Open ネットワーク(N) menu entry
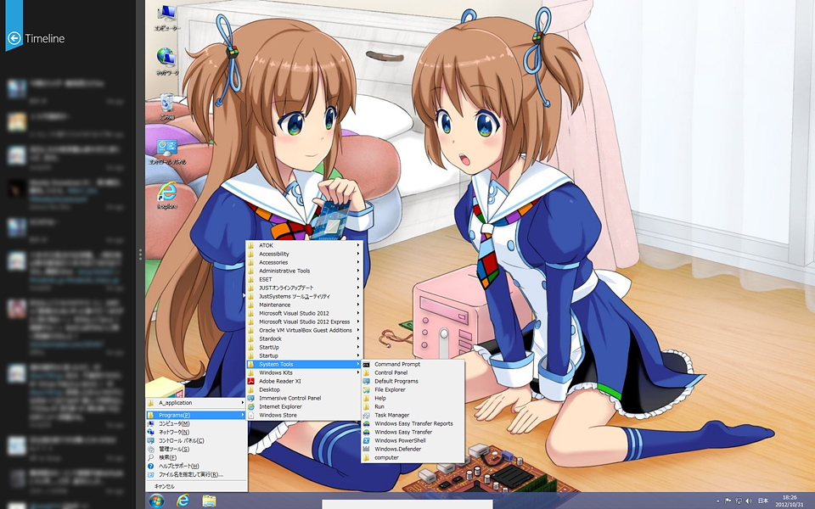 [196, 432]
